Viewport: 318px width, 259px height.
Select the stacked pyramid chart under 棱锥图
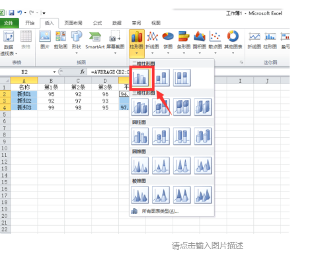161,195
